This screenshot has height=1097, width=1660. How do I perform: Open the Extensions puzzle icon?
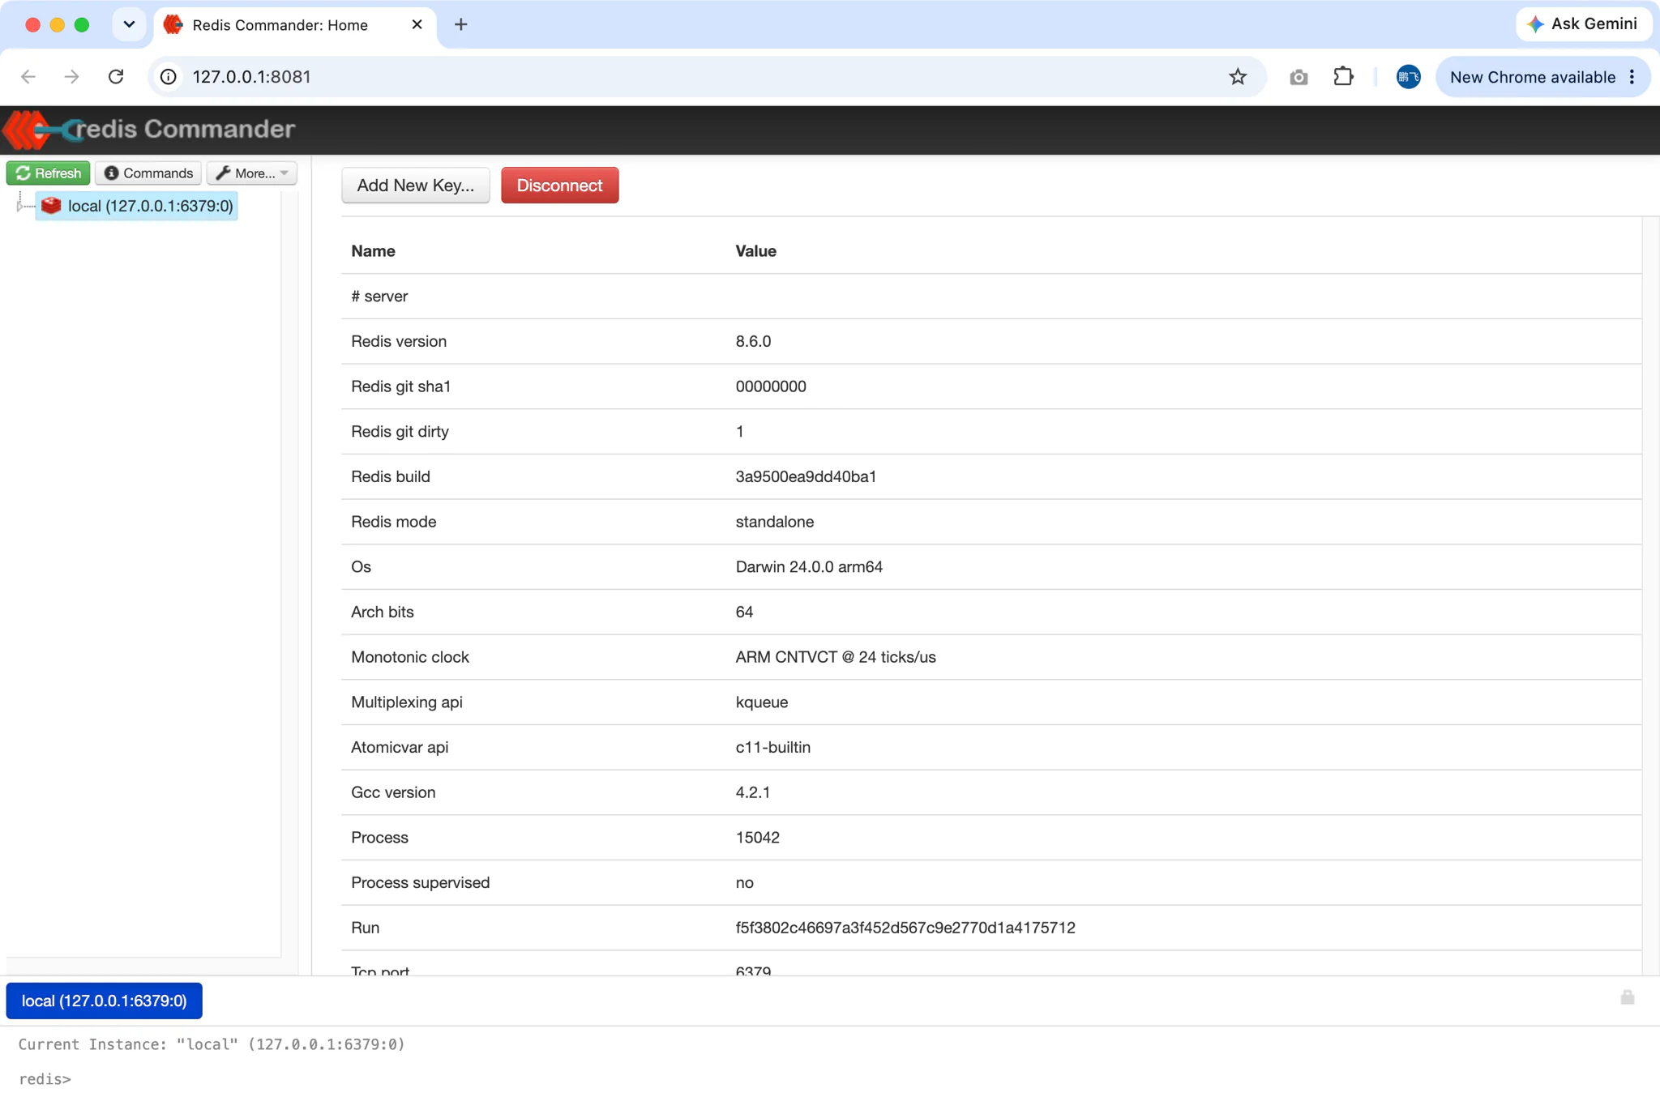pos(1343,77)
